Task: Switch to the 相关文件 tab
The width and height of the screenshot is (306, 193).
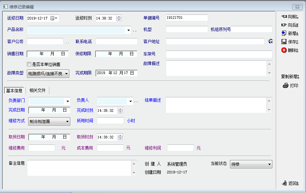Action: (37, 90)
